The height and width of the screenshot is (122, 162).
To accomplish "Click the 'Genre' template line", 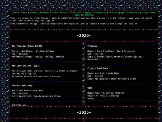I will (90, 99).
